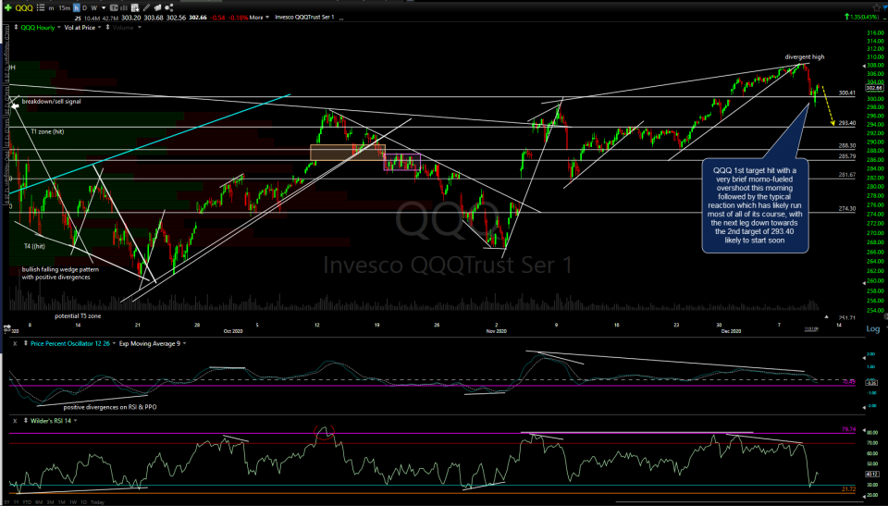The image size is (888, 506).
Task: Select the 5Y time range
Action: (x=6, y=502)
